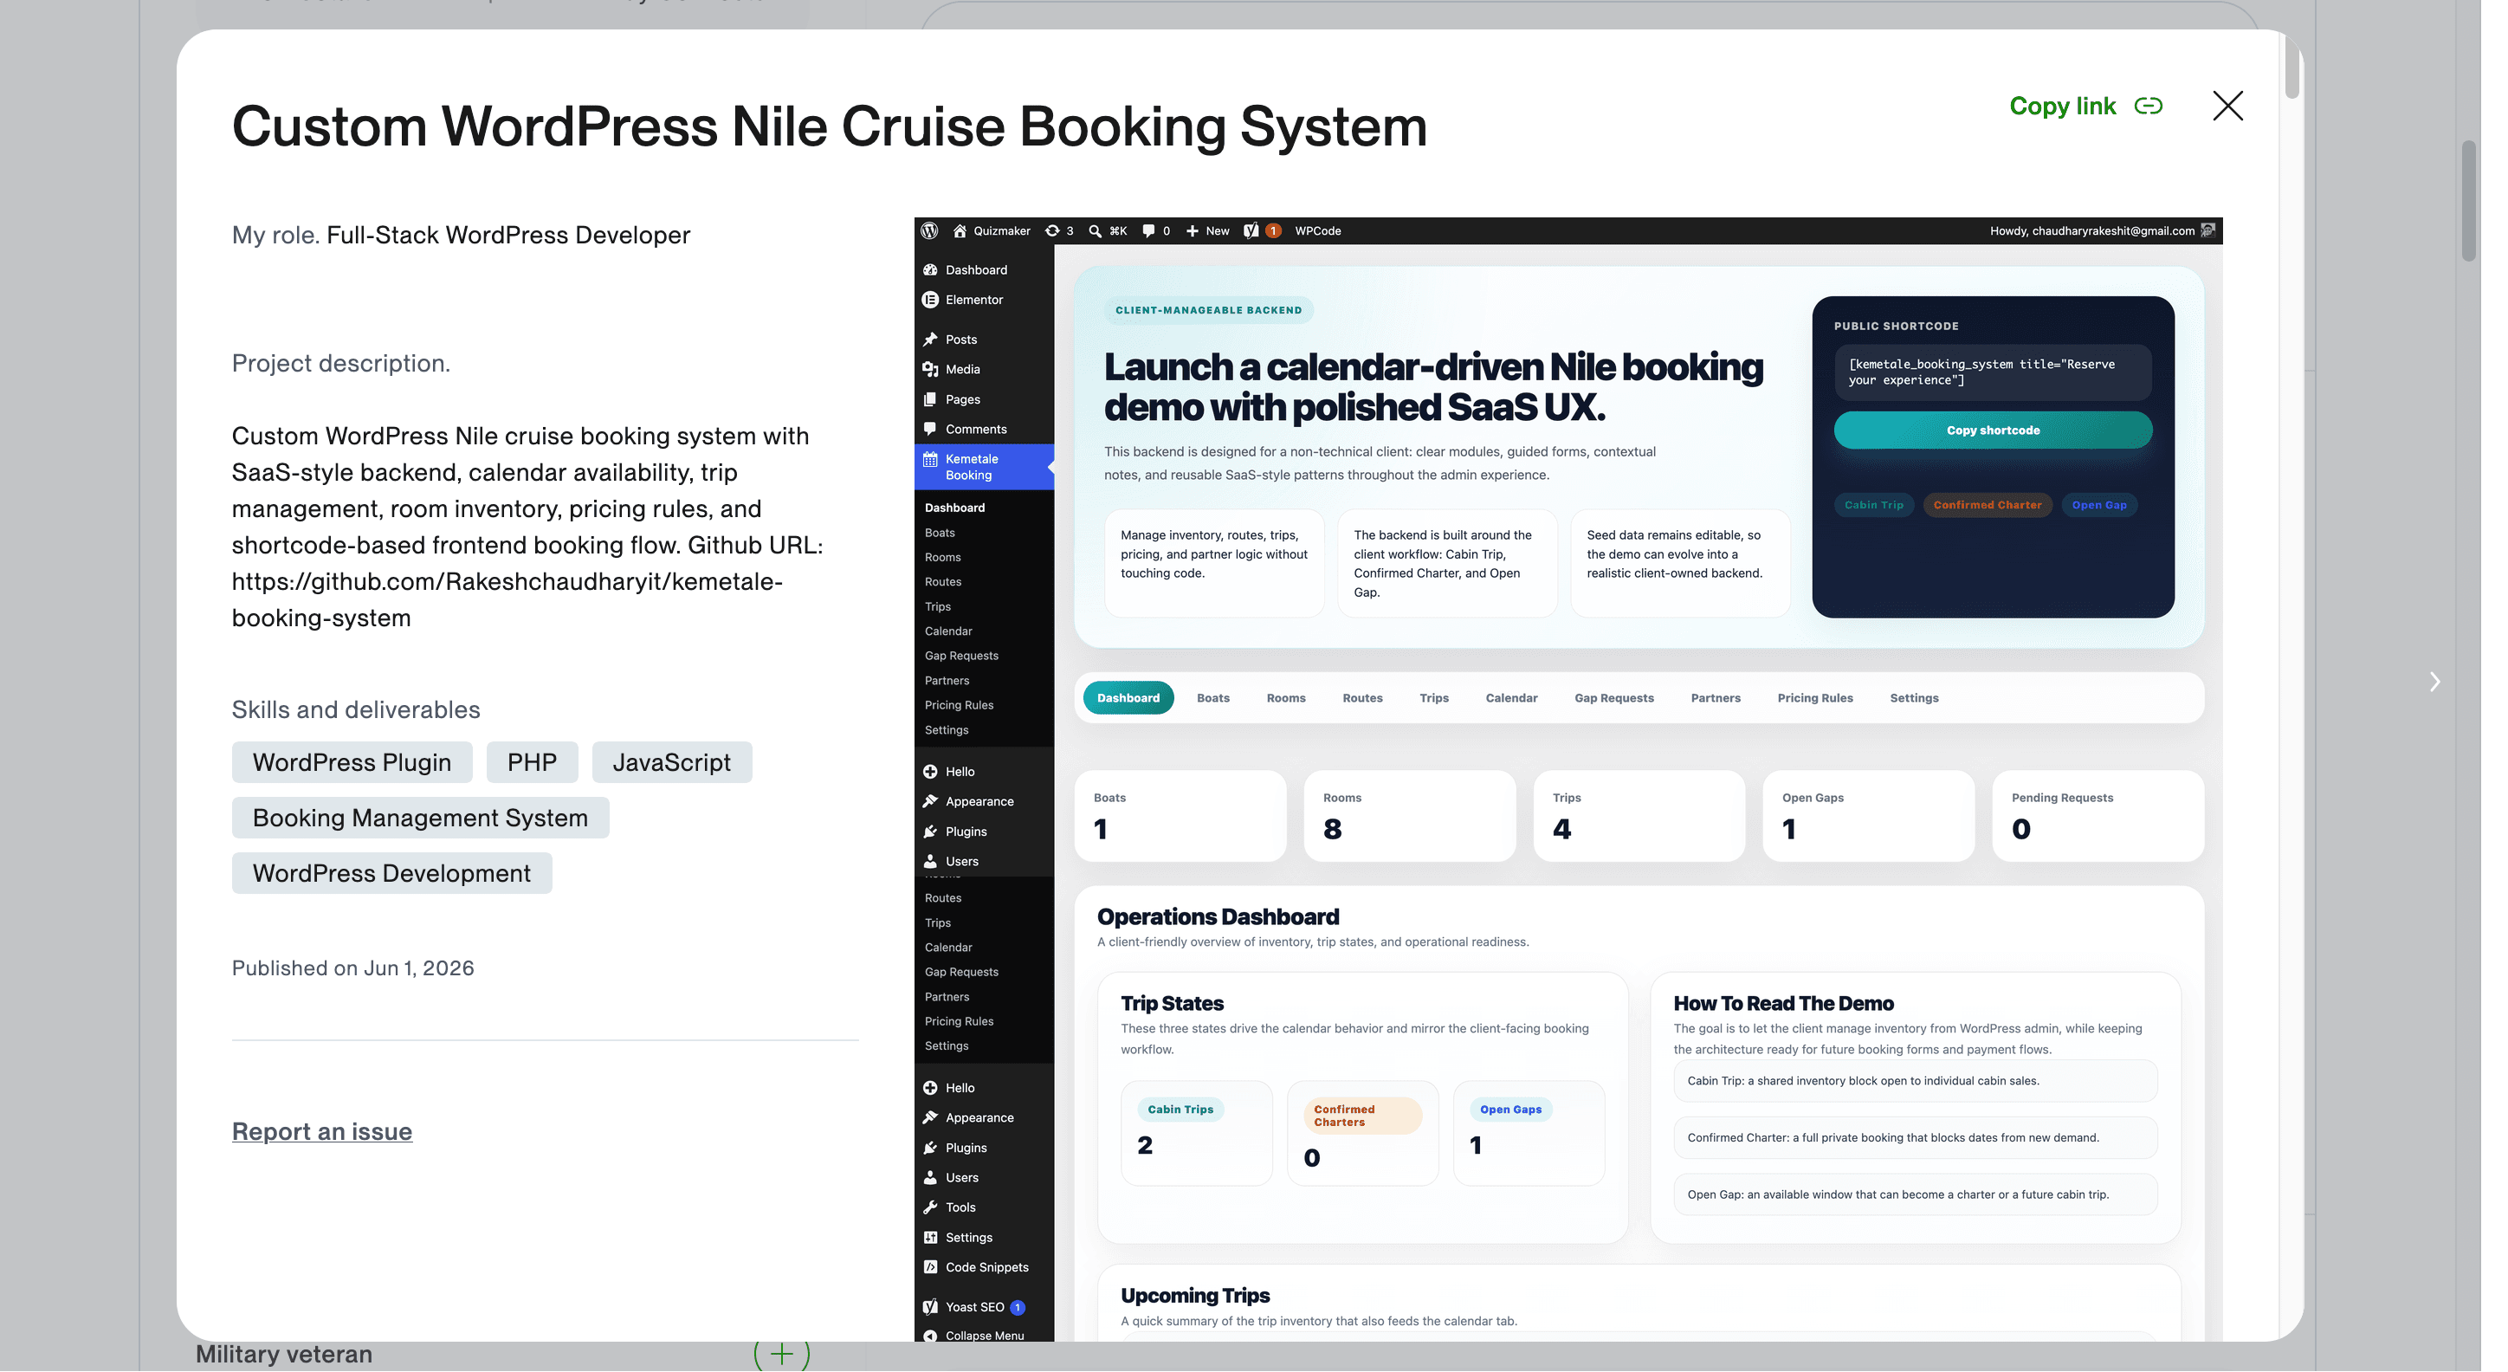The height and width of the screenshot is (1372, 2508).
Task: Click the WordPress logo in the admin bar
Action: [929, 230]
